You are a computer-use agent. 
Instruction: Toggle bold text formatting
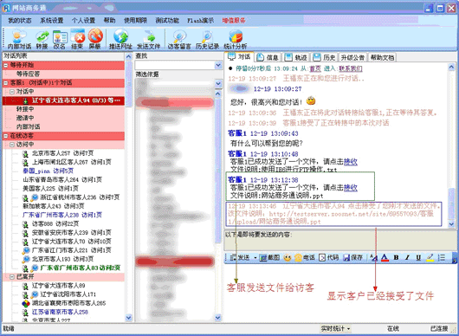396,257
